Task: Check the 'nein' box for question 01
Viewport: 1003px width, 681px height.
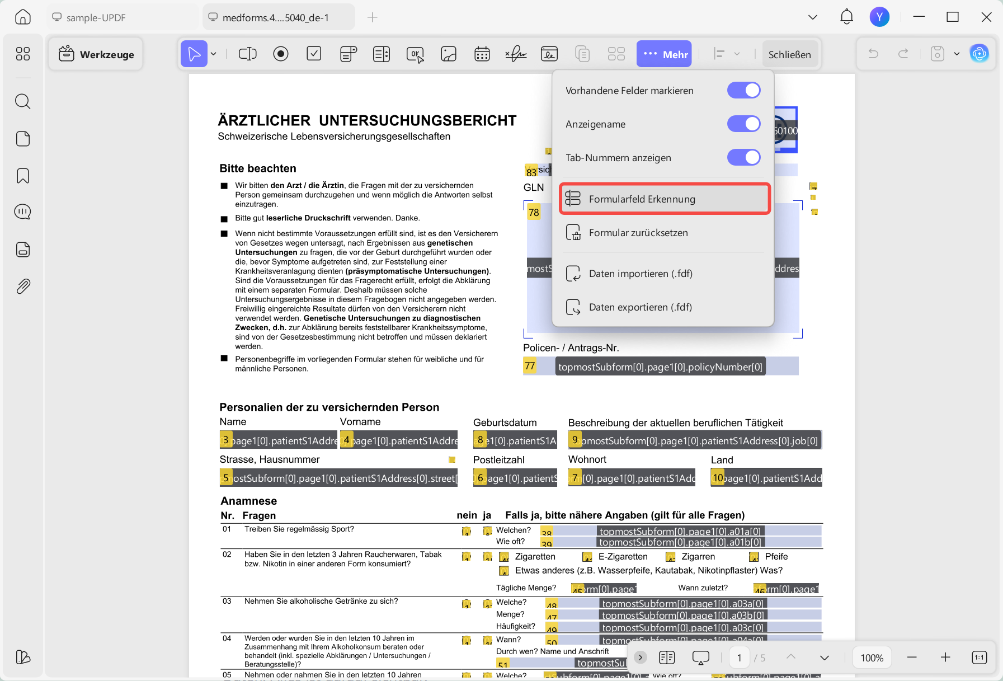Action: (x=467, y=531)
